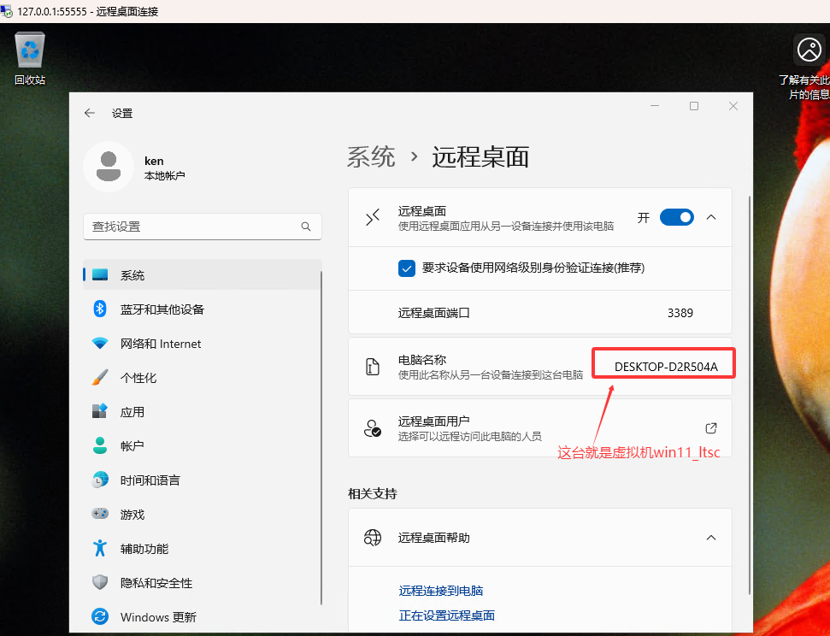Click the learn about this picture icon

point(809,50)
